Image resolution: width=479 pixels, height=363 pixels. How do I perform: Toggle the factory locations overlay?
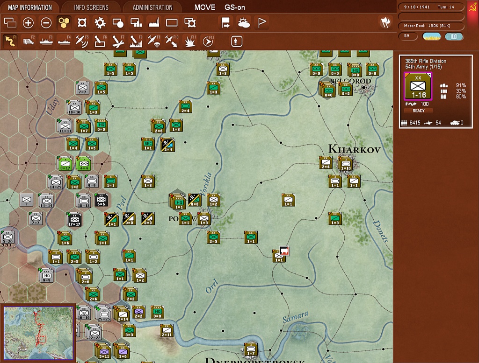pos(154,22)
